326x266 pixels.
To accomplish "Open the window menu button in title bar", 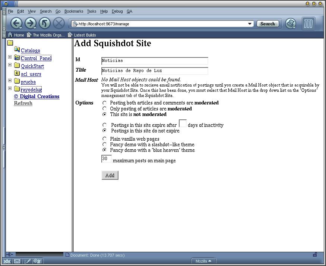I will [6, 3].
